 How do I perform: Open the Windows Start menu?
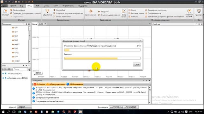pos(3,112)
